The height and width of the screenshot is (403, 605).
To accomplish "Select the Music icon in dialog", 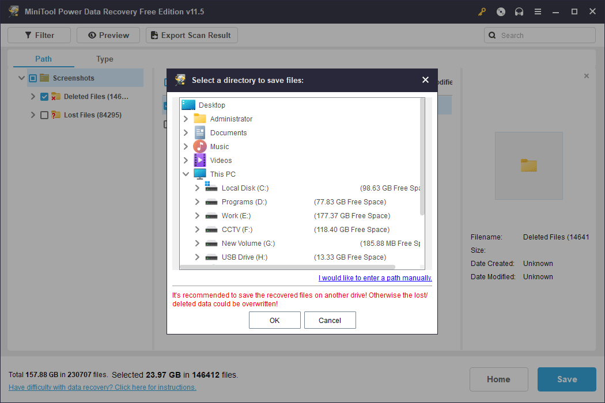I will pos(200,147).
